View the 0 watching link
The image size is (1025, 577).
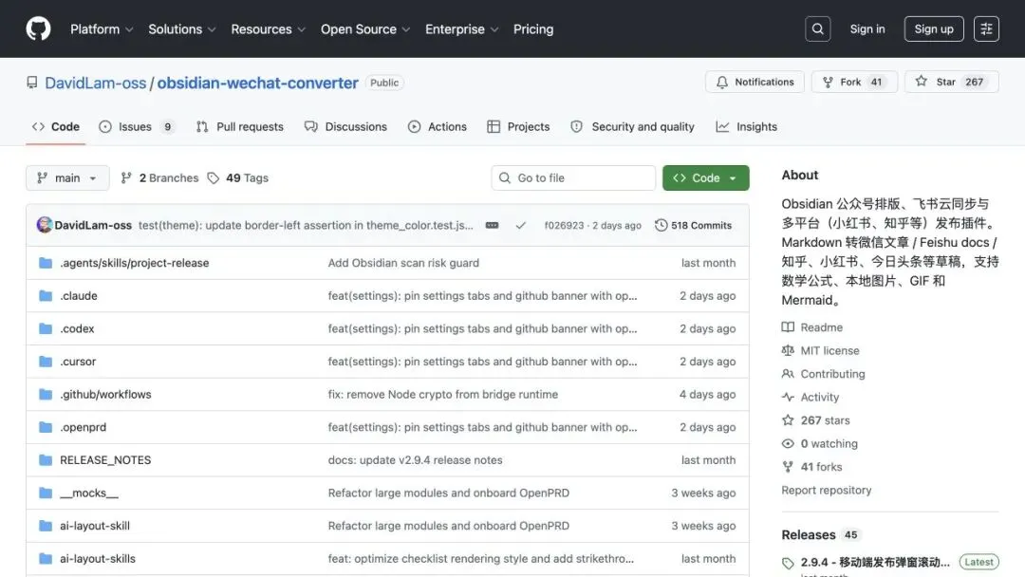click(x=820, y=444)
